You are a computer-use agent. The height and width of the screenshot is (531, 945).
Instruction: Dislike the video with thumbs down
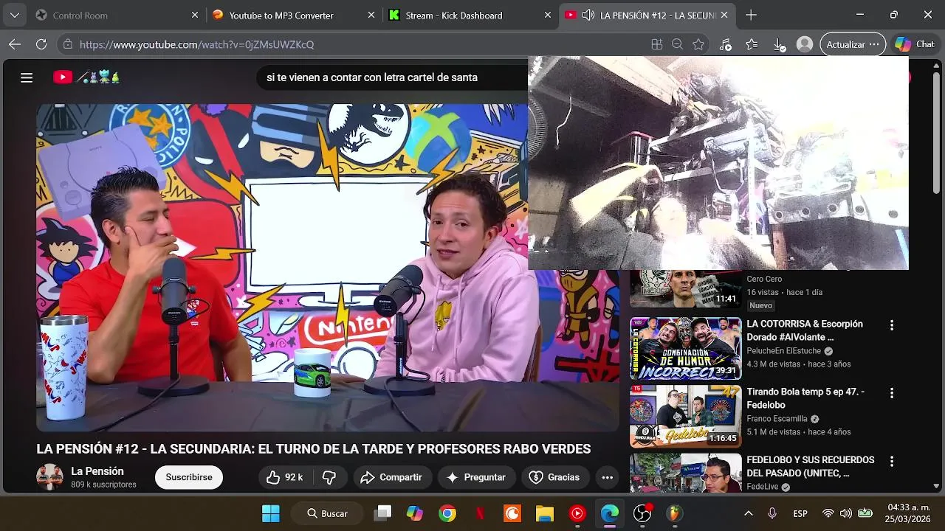point(329,477)
